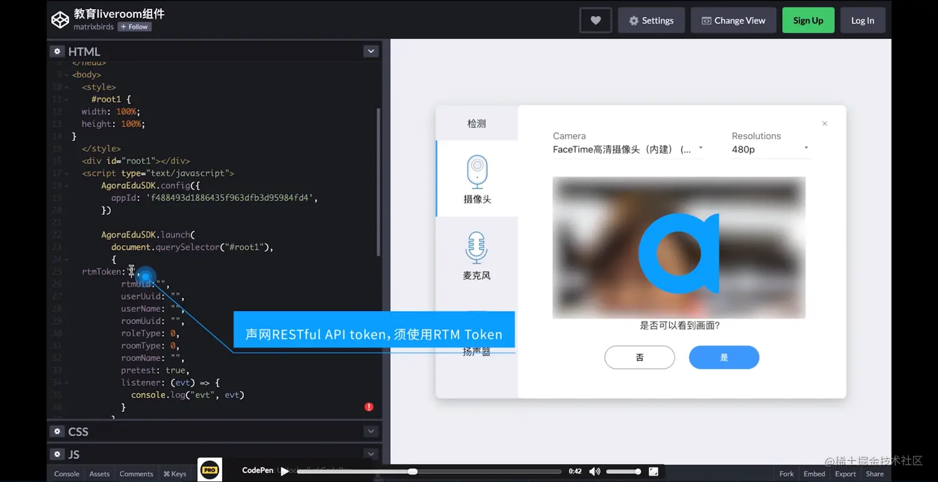Open the JS panel settings gear
The height and width of the screenshot is (482, 938).
click(x=57, y=453)
